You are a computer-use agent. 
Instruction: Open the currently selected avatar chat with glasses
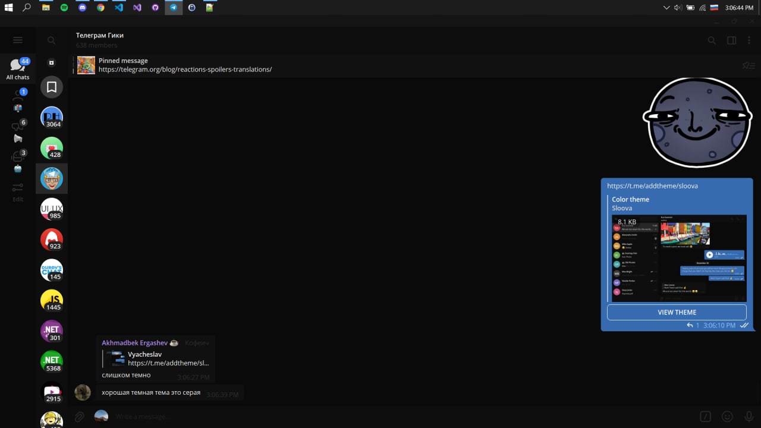click(x=52, y=178)
